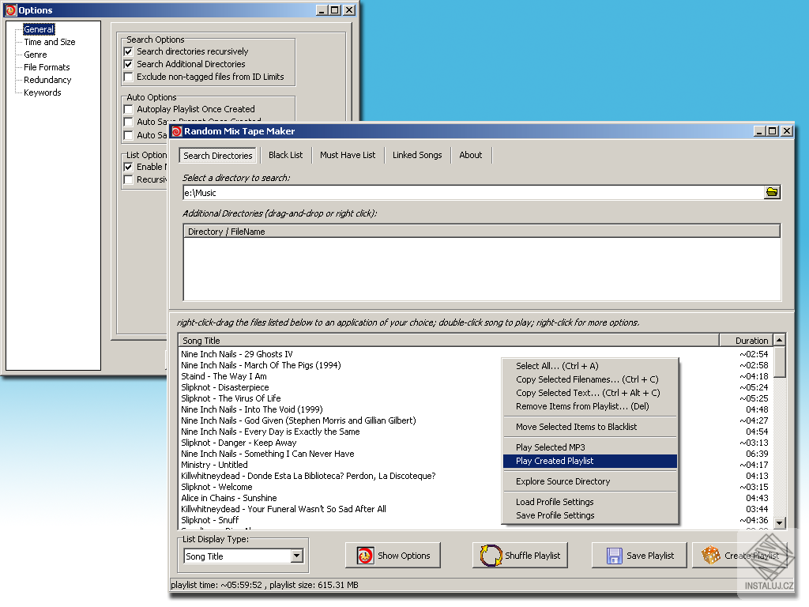
Task: Choose Remove Items from Playlist
Action: tap(589, 406)
